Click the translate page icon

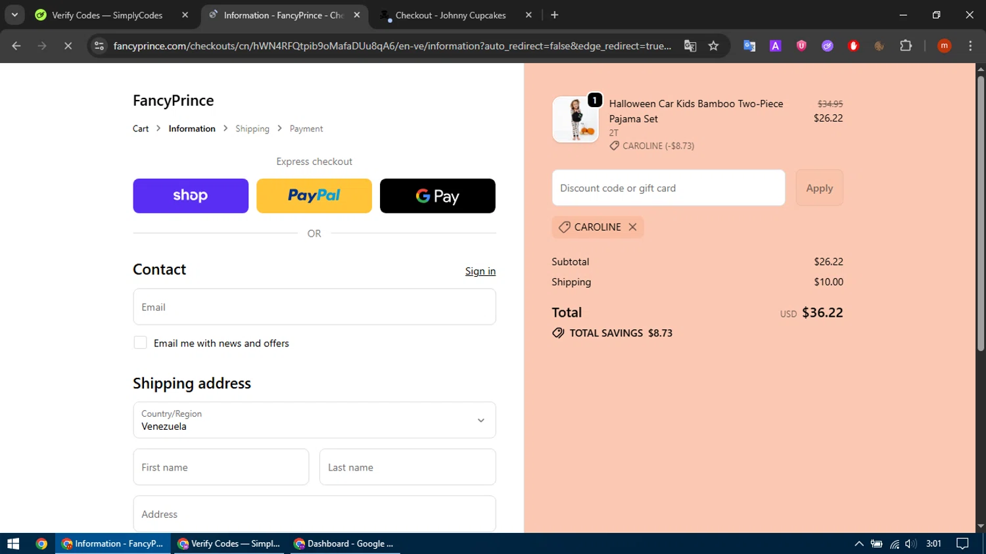690,46
